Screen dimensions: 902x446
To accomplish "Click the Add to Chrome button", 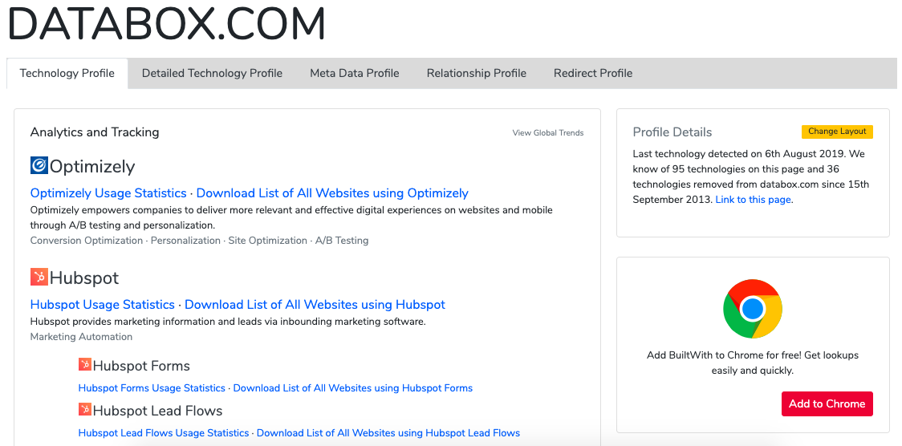I will tap(827, 403).
